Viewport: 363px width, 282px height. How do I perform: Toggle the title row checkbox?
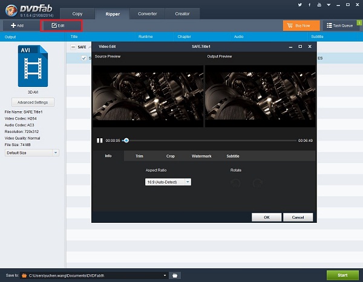click(x=84, y=58)
